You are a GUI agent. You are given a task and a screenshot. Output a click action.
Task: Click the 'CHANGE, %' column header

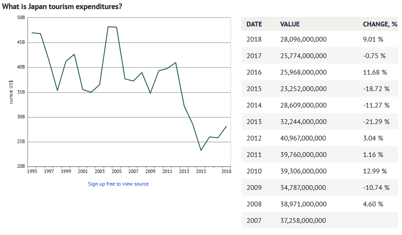pos(380,24)
